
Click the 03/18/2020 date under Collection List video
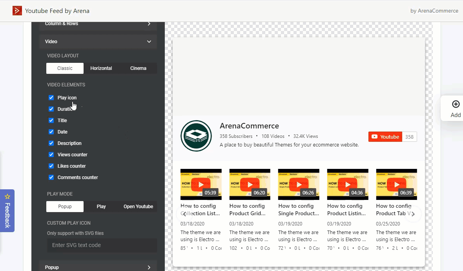[x=193, y=224]
